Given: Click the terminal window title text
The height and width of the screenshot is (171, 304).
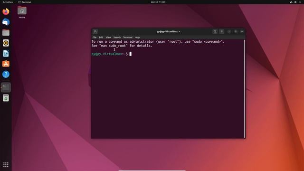Looking at the screenshot, I should [x=168, y=31].
